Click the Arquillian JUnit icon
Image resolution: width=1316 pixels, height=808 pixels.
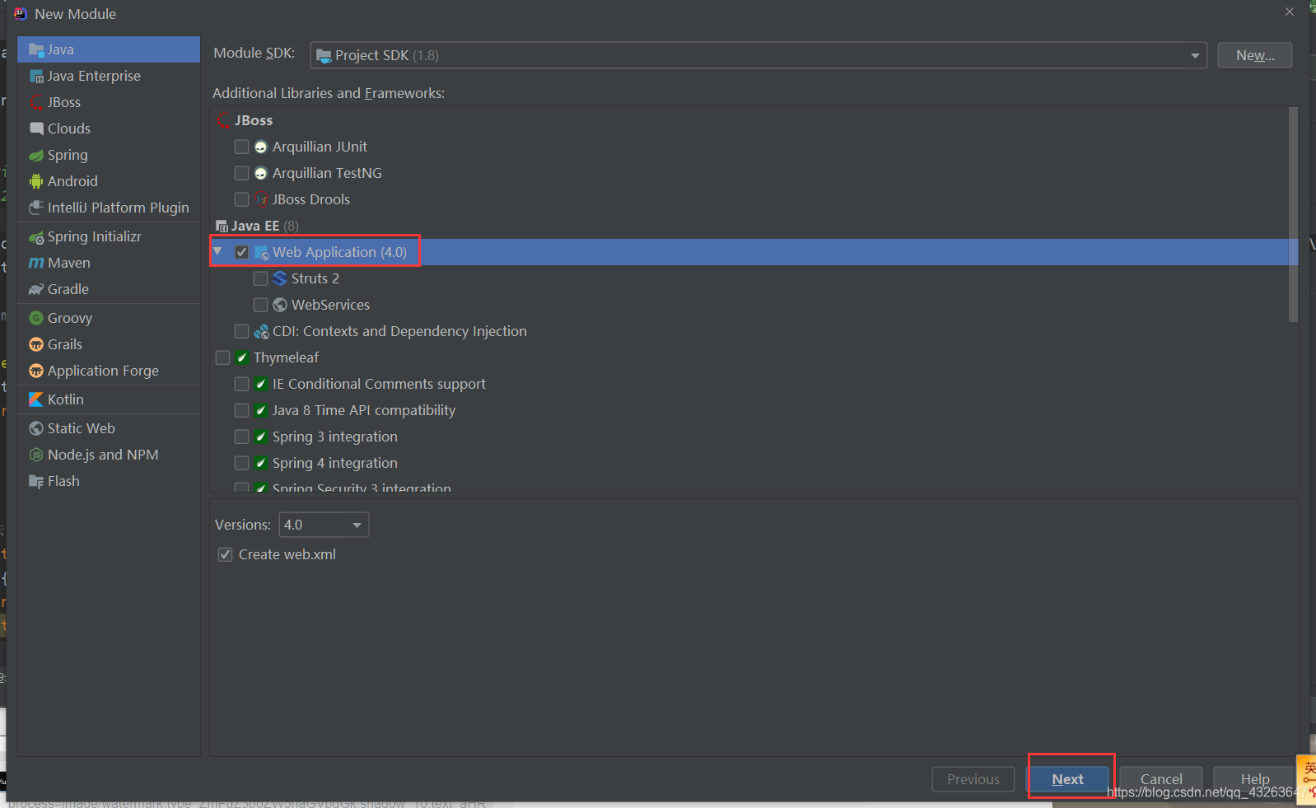(x=261, y=147)
